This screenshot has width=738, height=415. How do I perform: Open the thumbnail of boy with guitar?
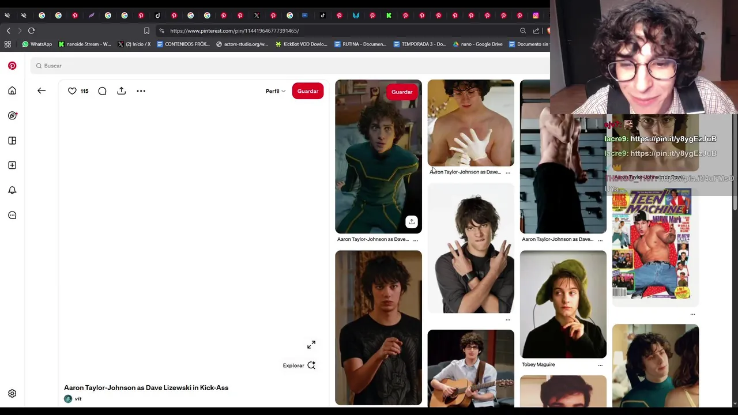pyautogui.click(x=470, y=368)
